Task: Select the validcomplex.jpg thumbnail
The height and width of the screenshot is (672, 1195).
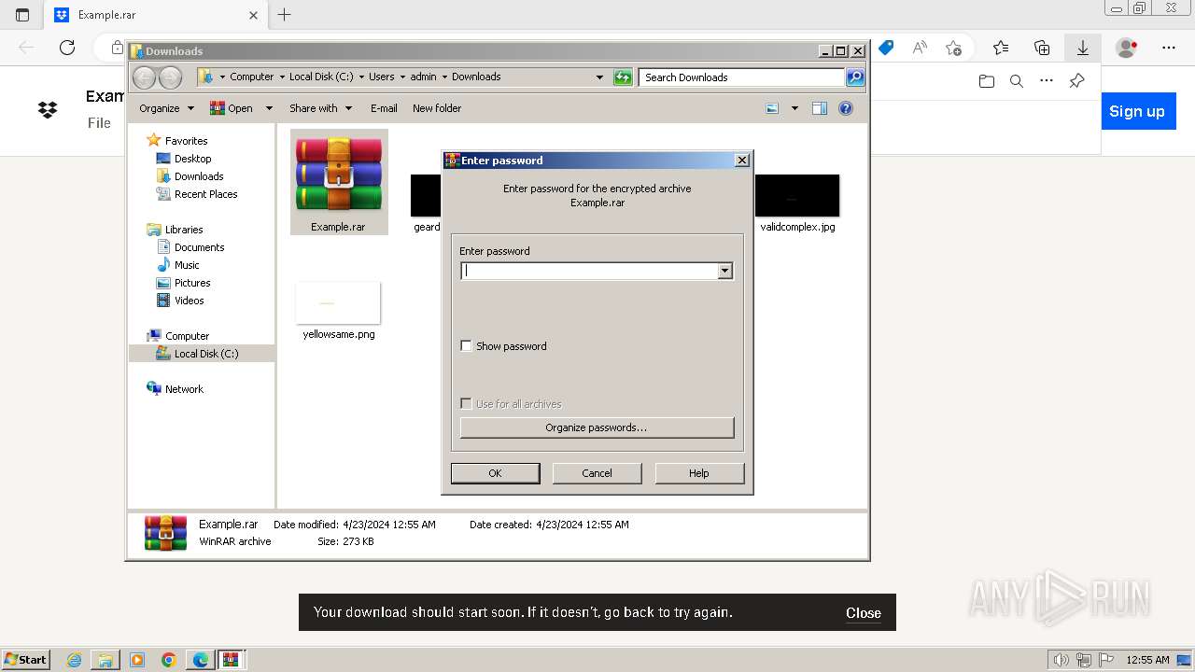Action: click(796, 196)
